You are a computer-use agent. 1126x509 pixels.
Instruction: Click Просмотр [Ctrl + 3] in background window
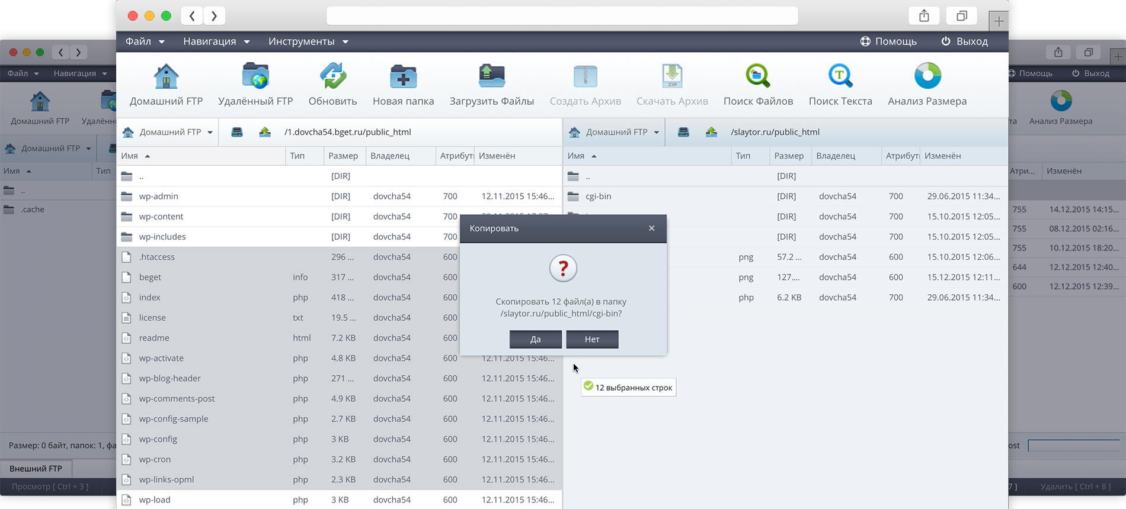coord(50,487)
